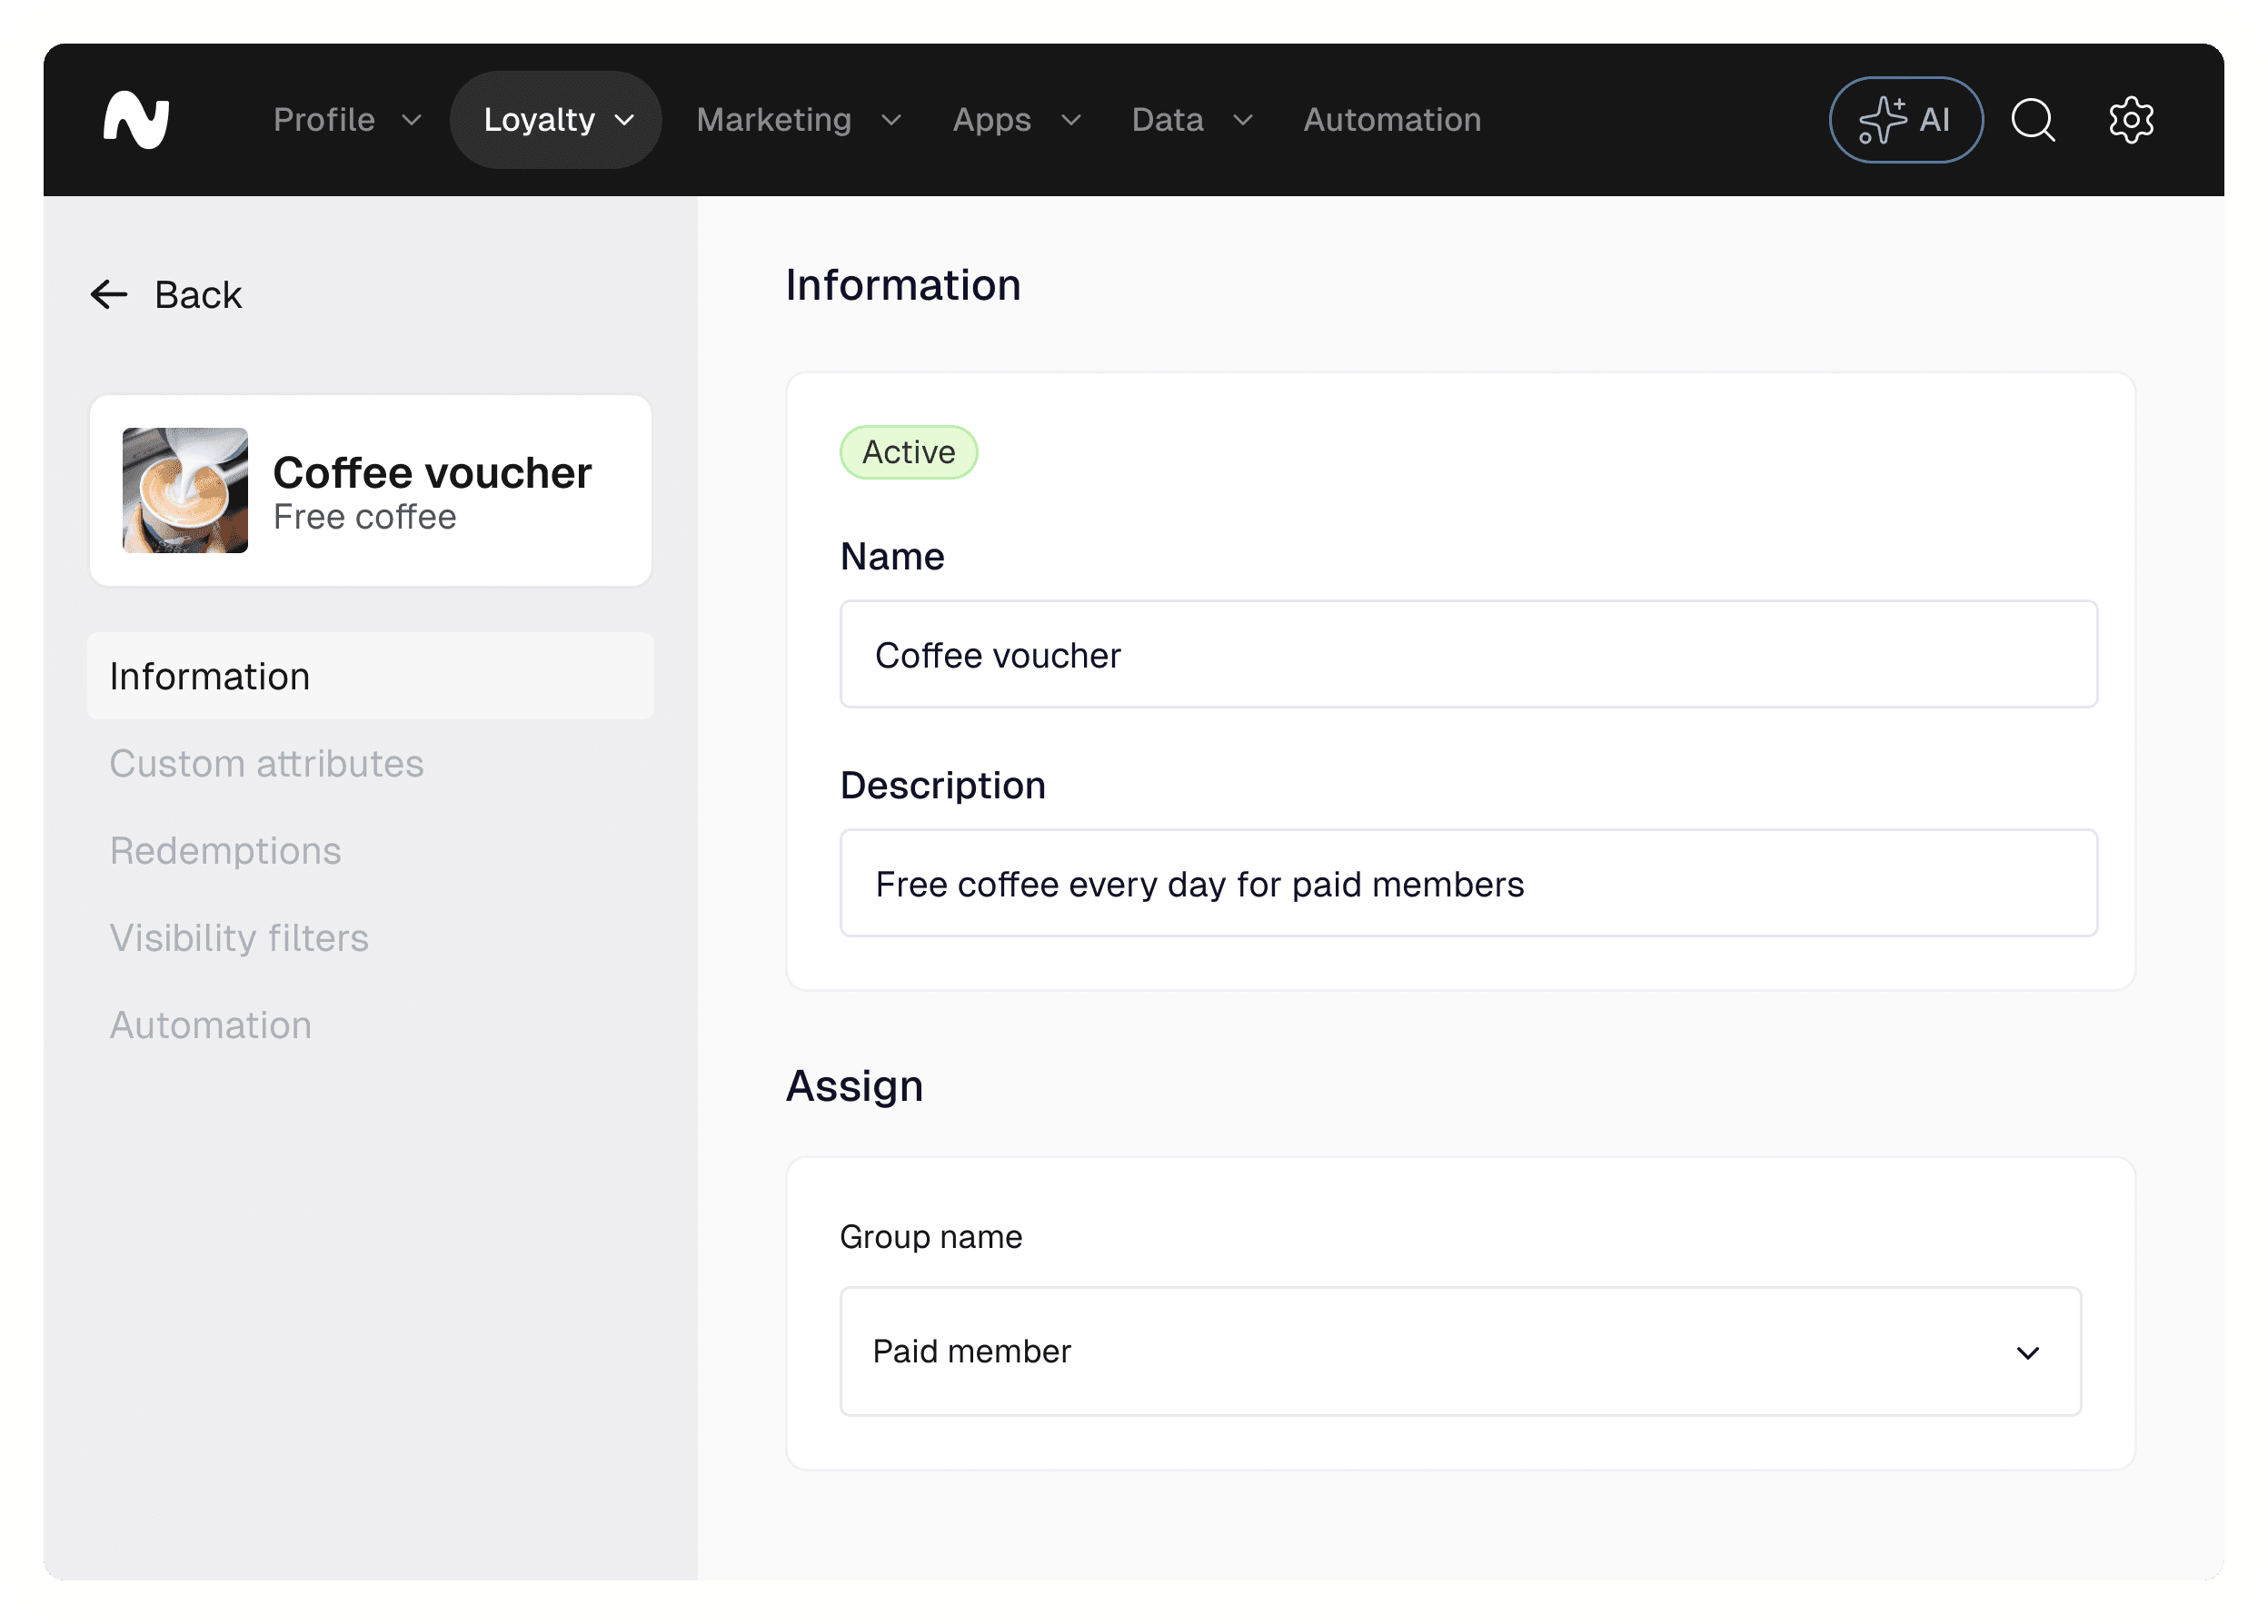This screenshot has height=1624, width=2268.
Task: Expand the Profile menu chevron
Action: 411,121
